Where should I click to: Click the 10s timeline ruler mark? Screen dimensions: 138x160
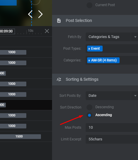pos(31,31)
